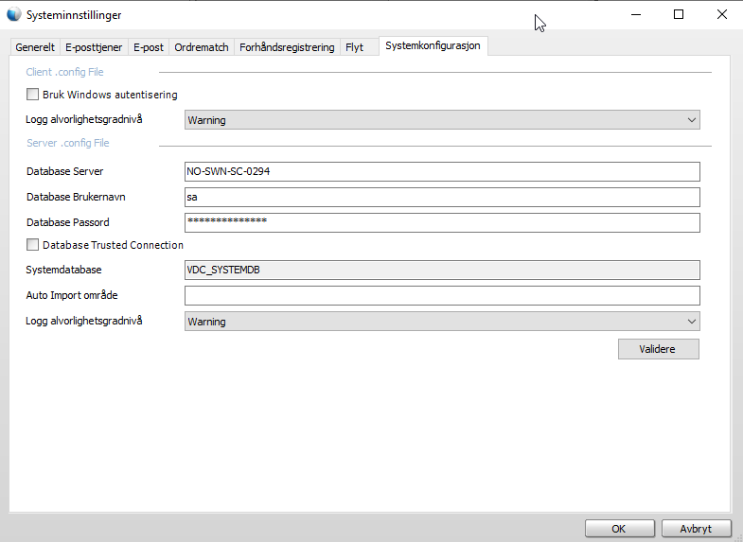
Task: Switch to the Generelt tab
Action: click(35, 47)
